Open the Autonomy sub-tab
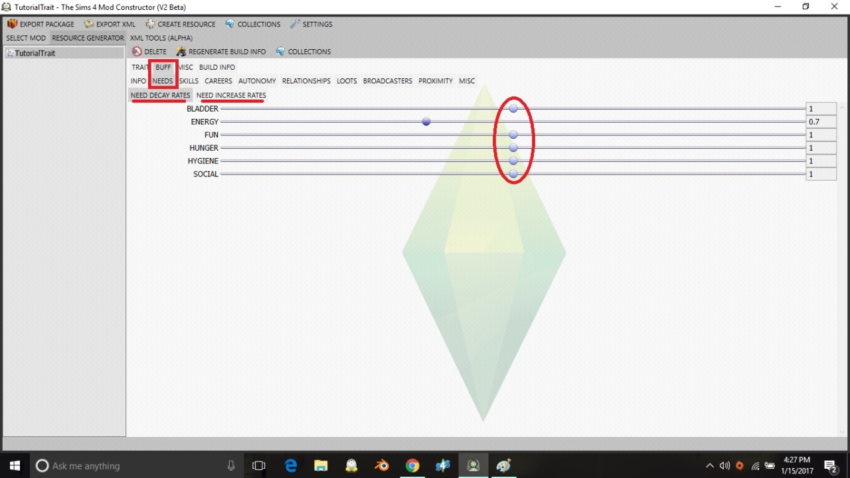This screenshot has width=850, height=478. (x=257, y=81)
